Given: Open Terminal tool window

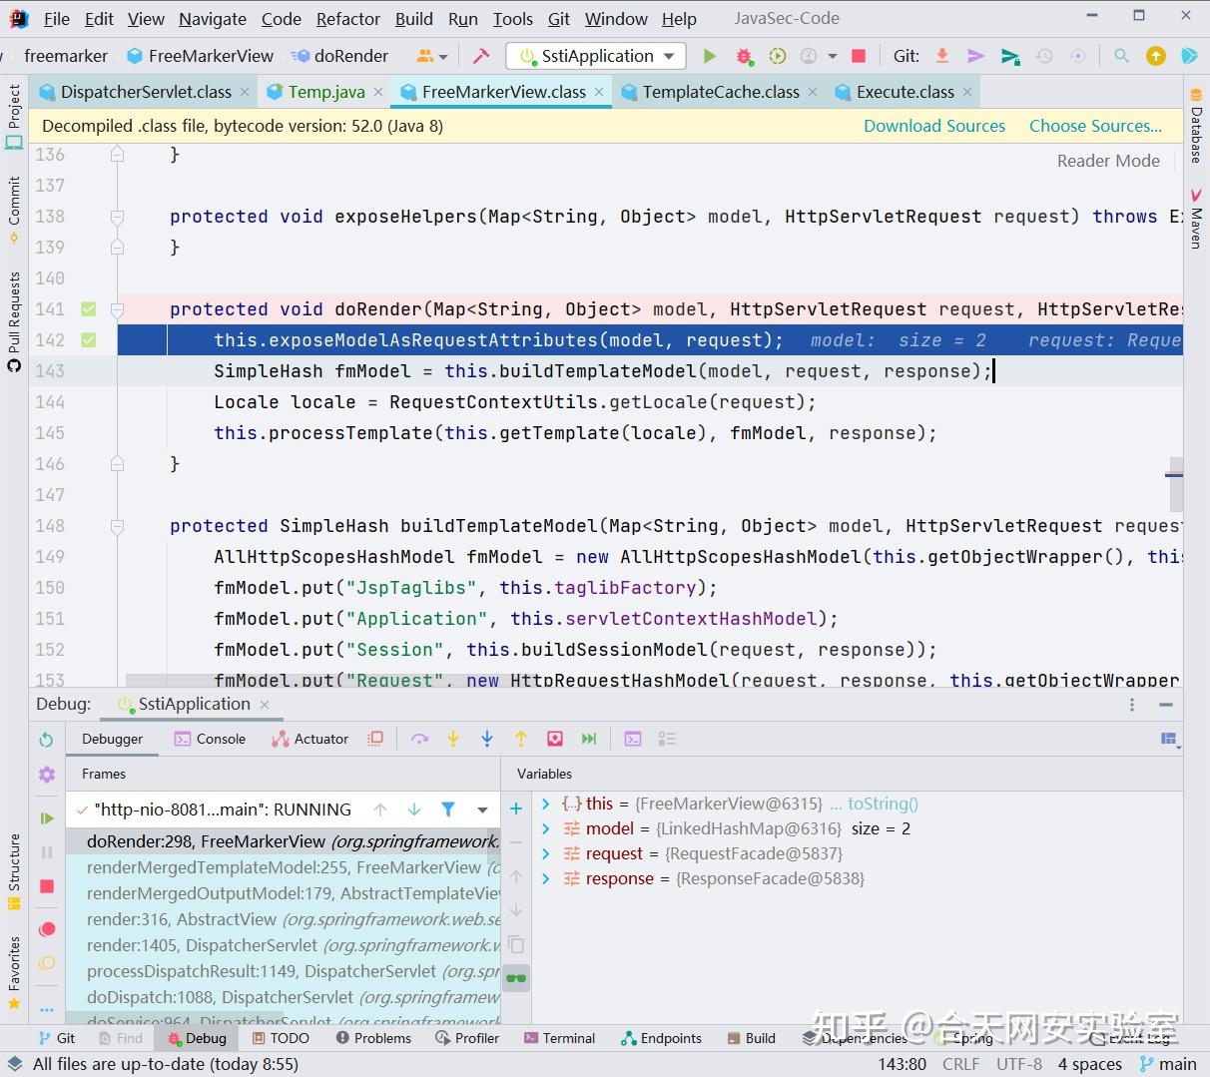Looking at the screenshot, I should point(559,1038).
